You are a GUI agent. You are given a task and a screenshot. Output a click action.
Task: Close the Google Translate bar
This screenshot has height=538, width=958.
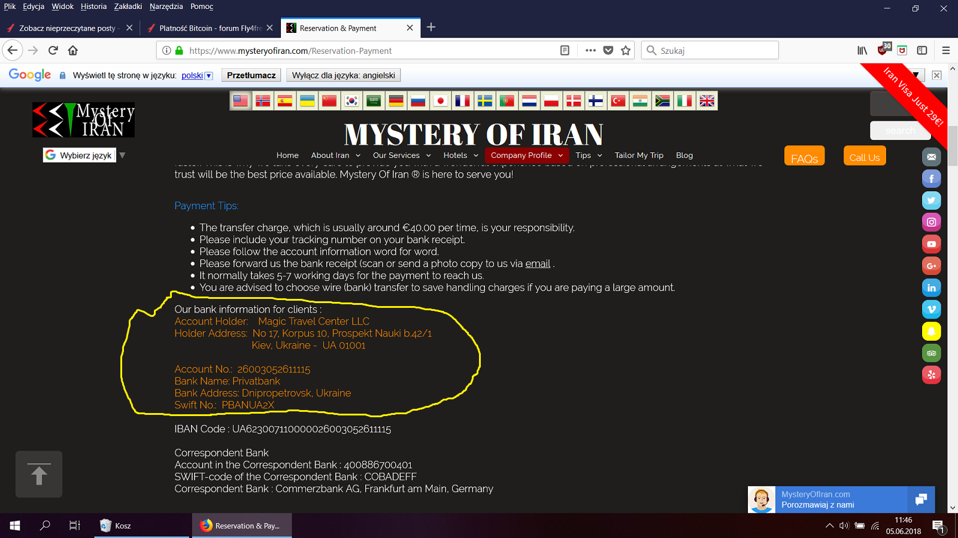point(937,75)
